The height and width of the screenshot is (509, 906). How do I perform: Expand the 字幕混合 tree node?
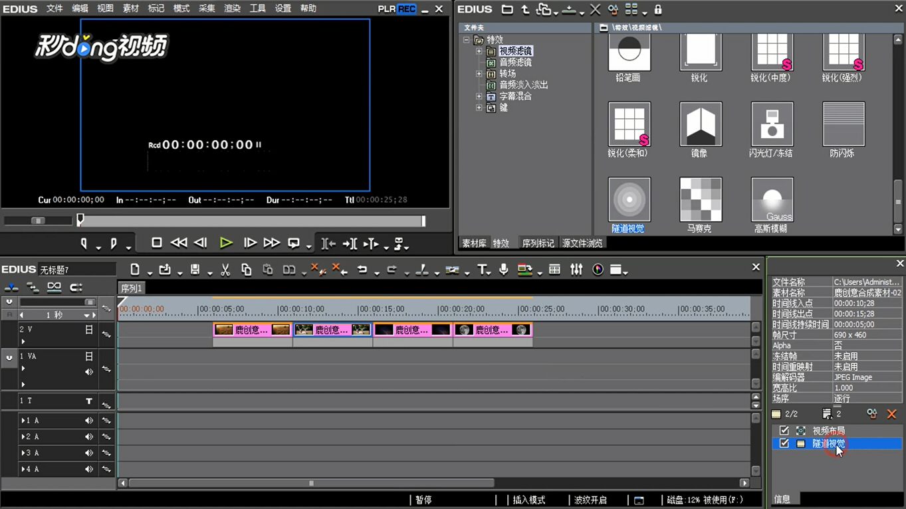coord(479,96)
